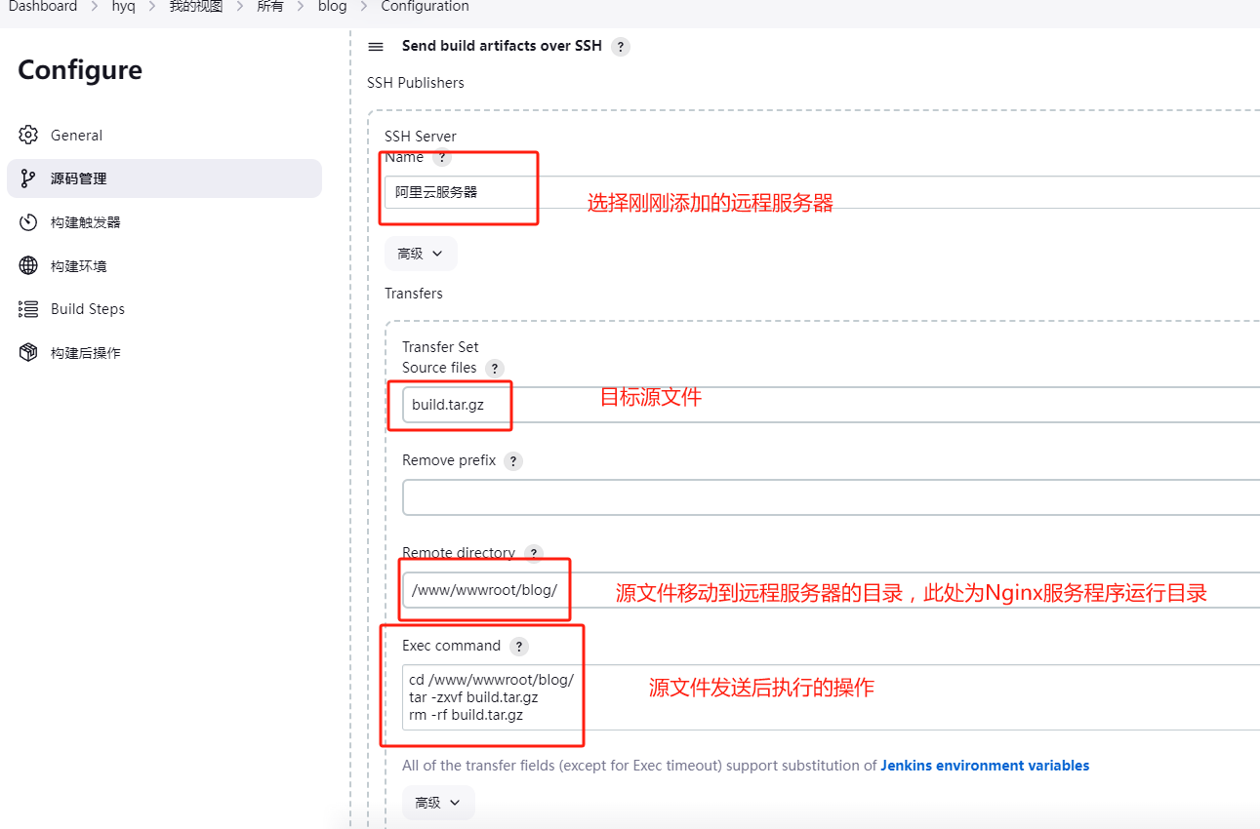Open the Jenkins environment variables link

point(984,765)
